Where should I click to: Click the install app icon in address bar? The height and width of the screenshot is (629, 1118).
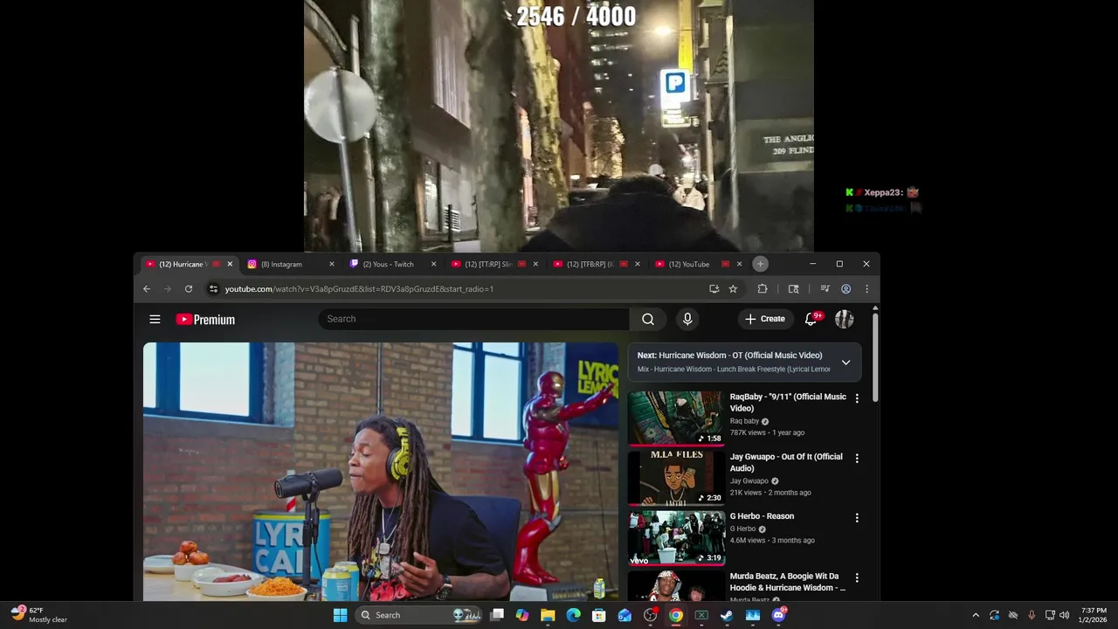tap(714, 289)
